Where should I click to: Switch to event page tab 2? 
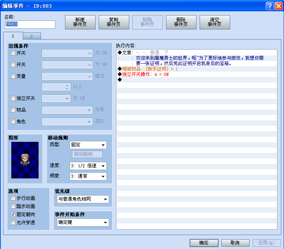tap(32, 36)
